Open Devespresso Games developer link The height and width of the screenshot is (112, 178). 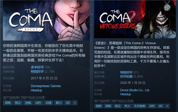click(46, 86)
